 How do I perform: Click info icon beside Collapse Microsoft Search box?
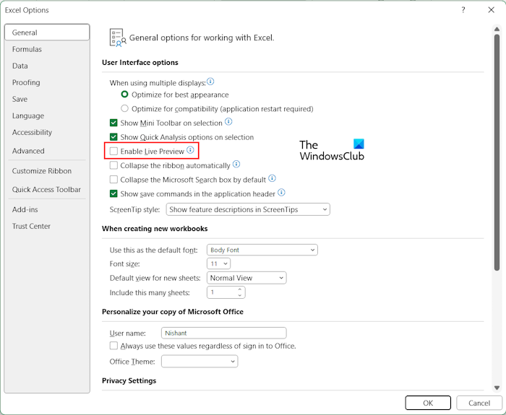[272, 178]
